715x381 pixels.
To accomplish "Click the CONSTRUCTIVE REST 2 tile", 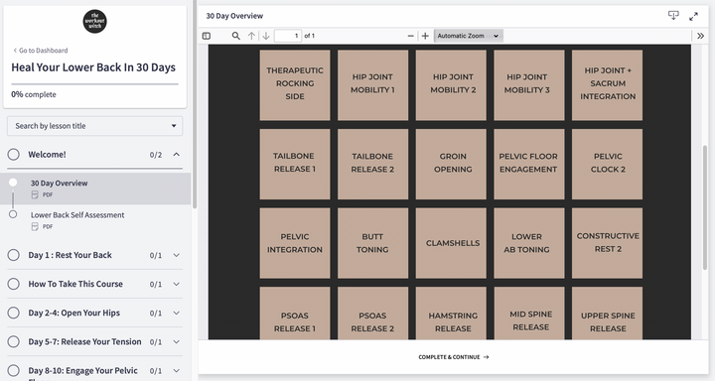I will pos(607,243).
